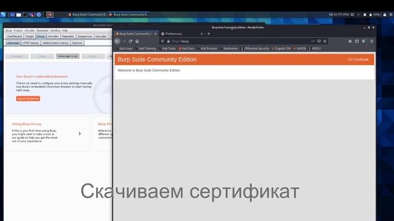This screenshot has width=394, height=221.
Task: Click the lock screen icon in the panel
Action: (385, 15)
